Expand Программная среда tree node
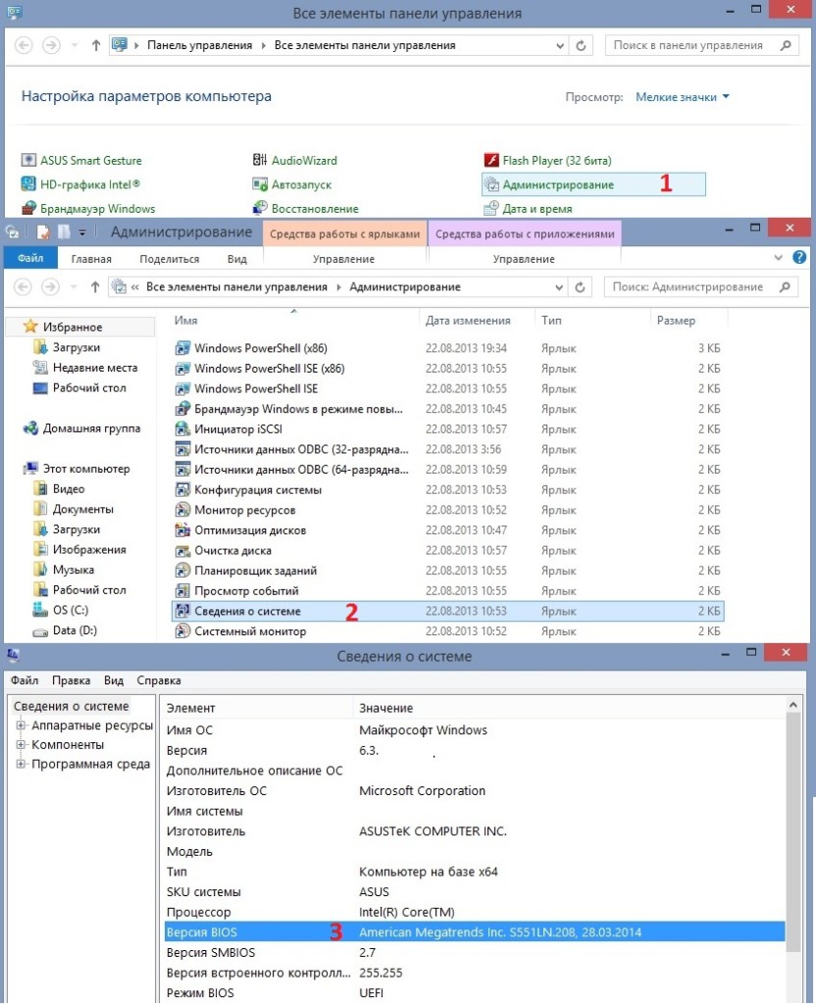Viewport: 816px width, 1004px height. [x=21, y=764]
